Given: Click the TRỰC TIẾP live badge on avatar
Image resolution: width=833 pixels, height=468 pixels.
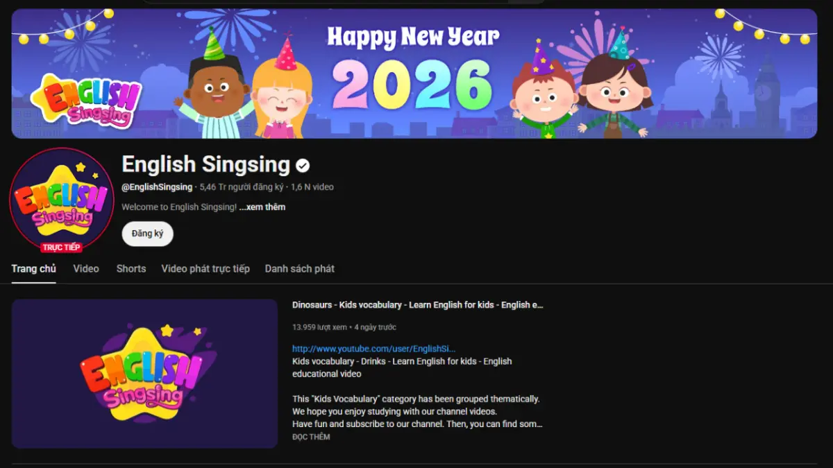Looking at the screenshot, I should tap(61, 248).
